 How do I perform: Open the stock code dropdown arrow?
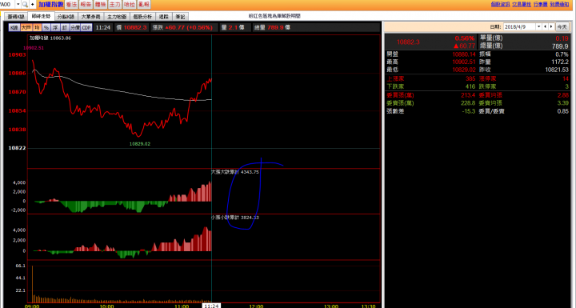(x=18, y=5)
